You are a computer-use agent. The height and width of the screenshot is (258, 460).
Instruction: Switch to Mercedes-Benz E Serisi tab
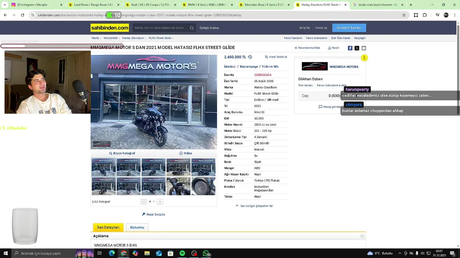pos(264,5)
